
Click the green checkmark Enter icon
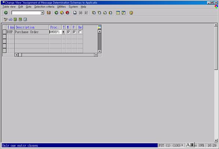click(6, 13)
